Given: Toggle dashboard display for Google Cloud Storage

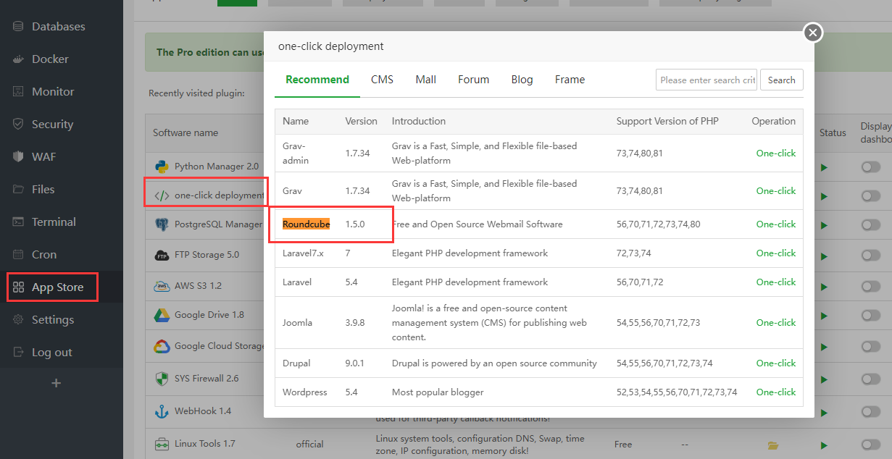Looking at the screenshot, I should pyautogui.click(x=871, y=347).
